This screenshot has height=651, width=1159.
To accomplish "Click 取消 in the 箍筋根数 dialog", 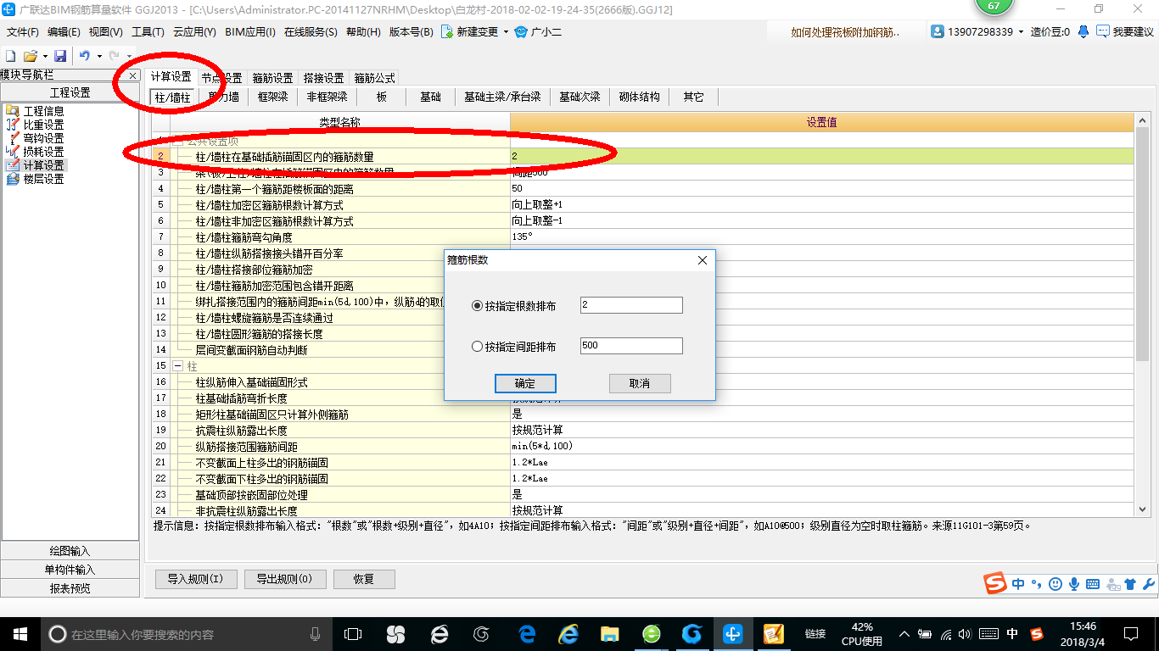I will (x=640, y=383).
